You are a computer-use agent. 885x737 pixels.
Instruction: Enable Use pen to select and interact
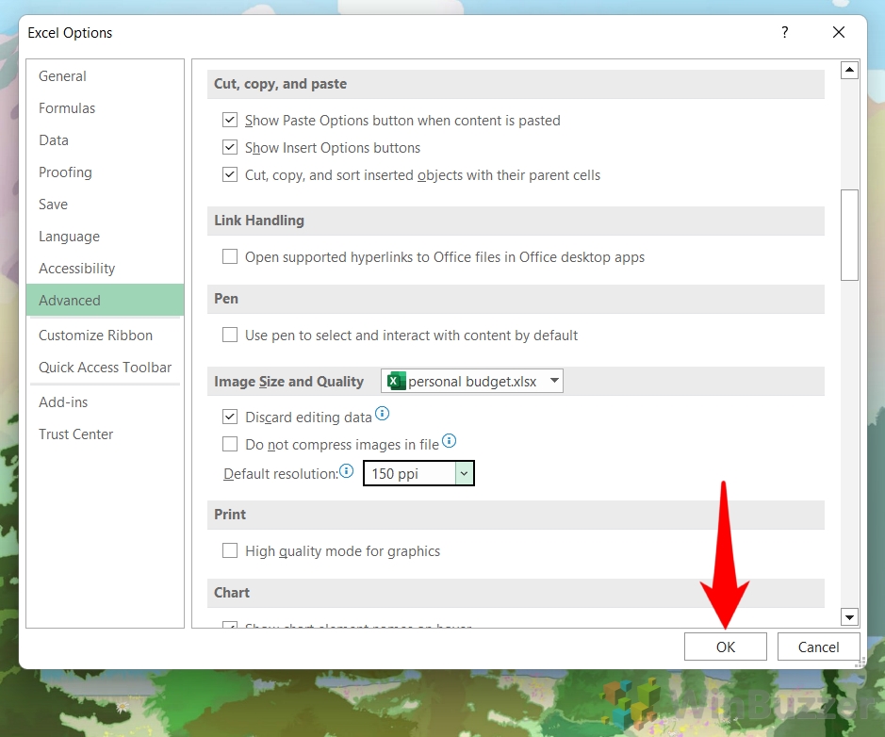[x=230, y=336]
